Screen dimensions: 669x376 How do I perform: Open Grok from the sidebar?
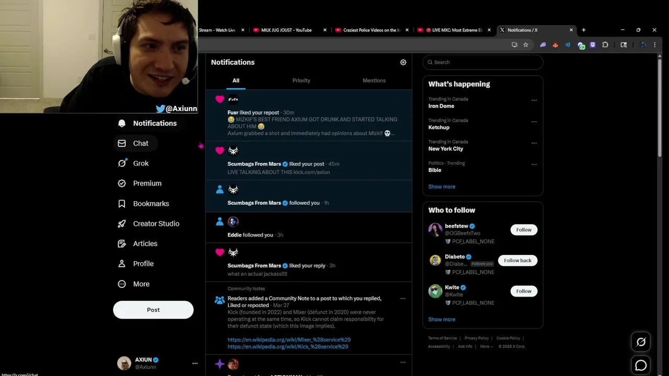(x=133, y=163)
